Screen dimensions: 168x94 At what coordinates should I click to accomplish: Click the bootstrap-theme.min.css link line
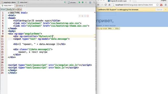[51, 26]
